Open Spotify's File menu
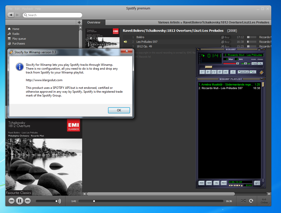This screenshot has height=213, width=281. pos(10,9)
